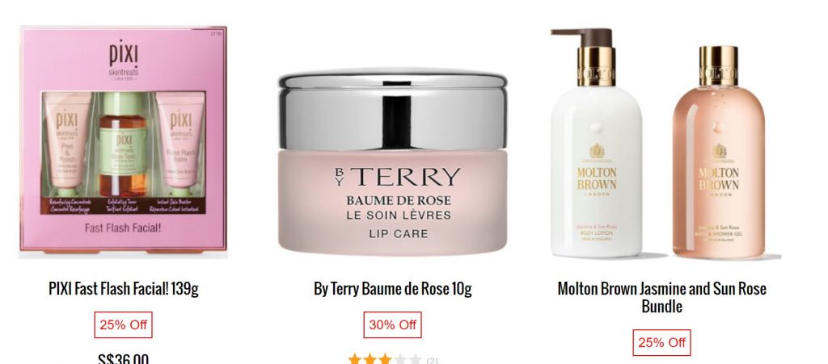
Task: Click the 25% Off badge under Molton Brown
Action: pos(661,342)
